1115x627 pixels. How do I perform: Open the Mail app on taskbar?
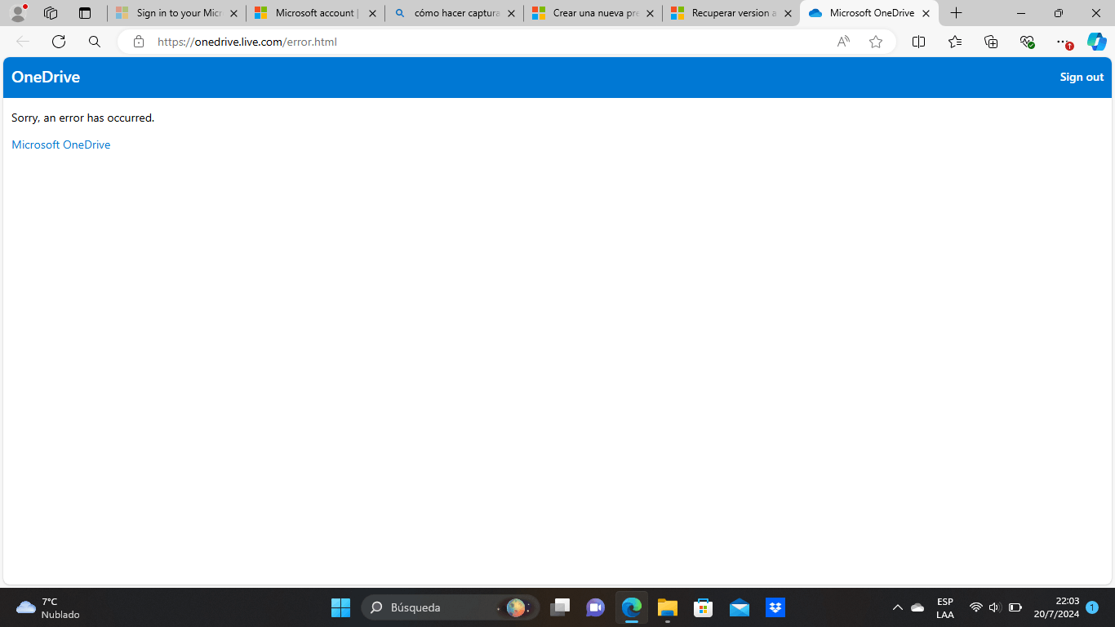(740, 607)
